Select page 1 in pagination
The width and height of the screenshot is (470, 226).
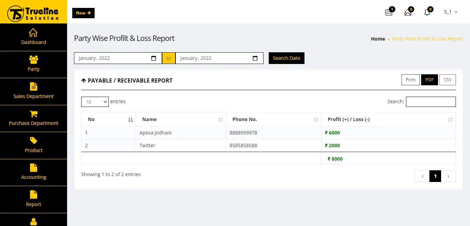[435, 176]
